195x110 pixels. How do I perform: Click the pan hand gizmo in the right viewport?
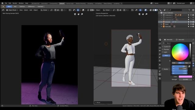pos(143,14)
